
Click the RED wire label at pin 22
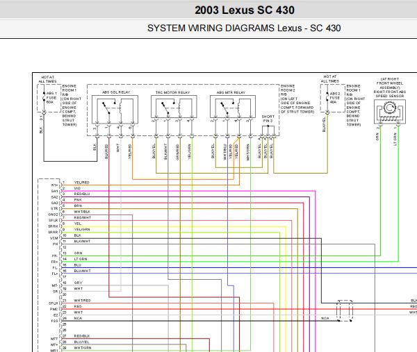point(78,306)
